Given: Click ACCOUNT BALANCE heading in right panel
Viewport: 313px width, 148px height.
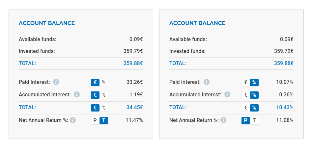Looking at the screenshot, I should coord(197,23).
